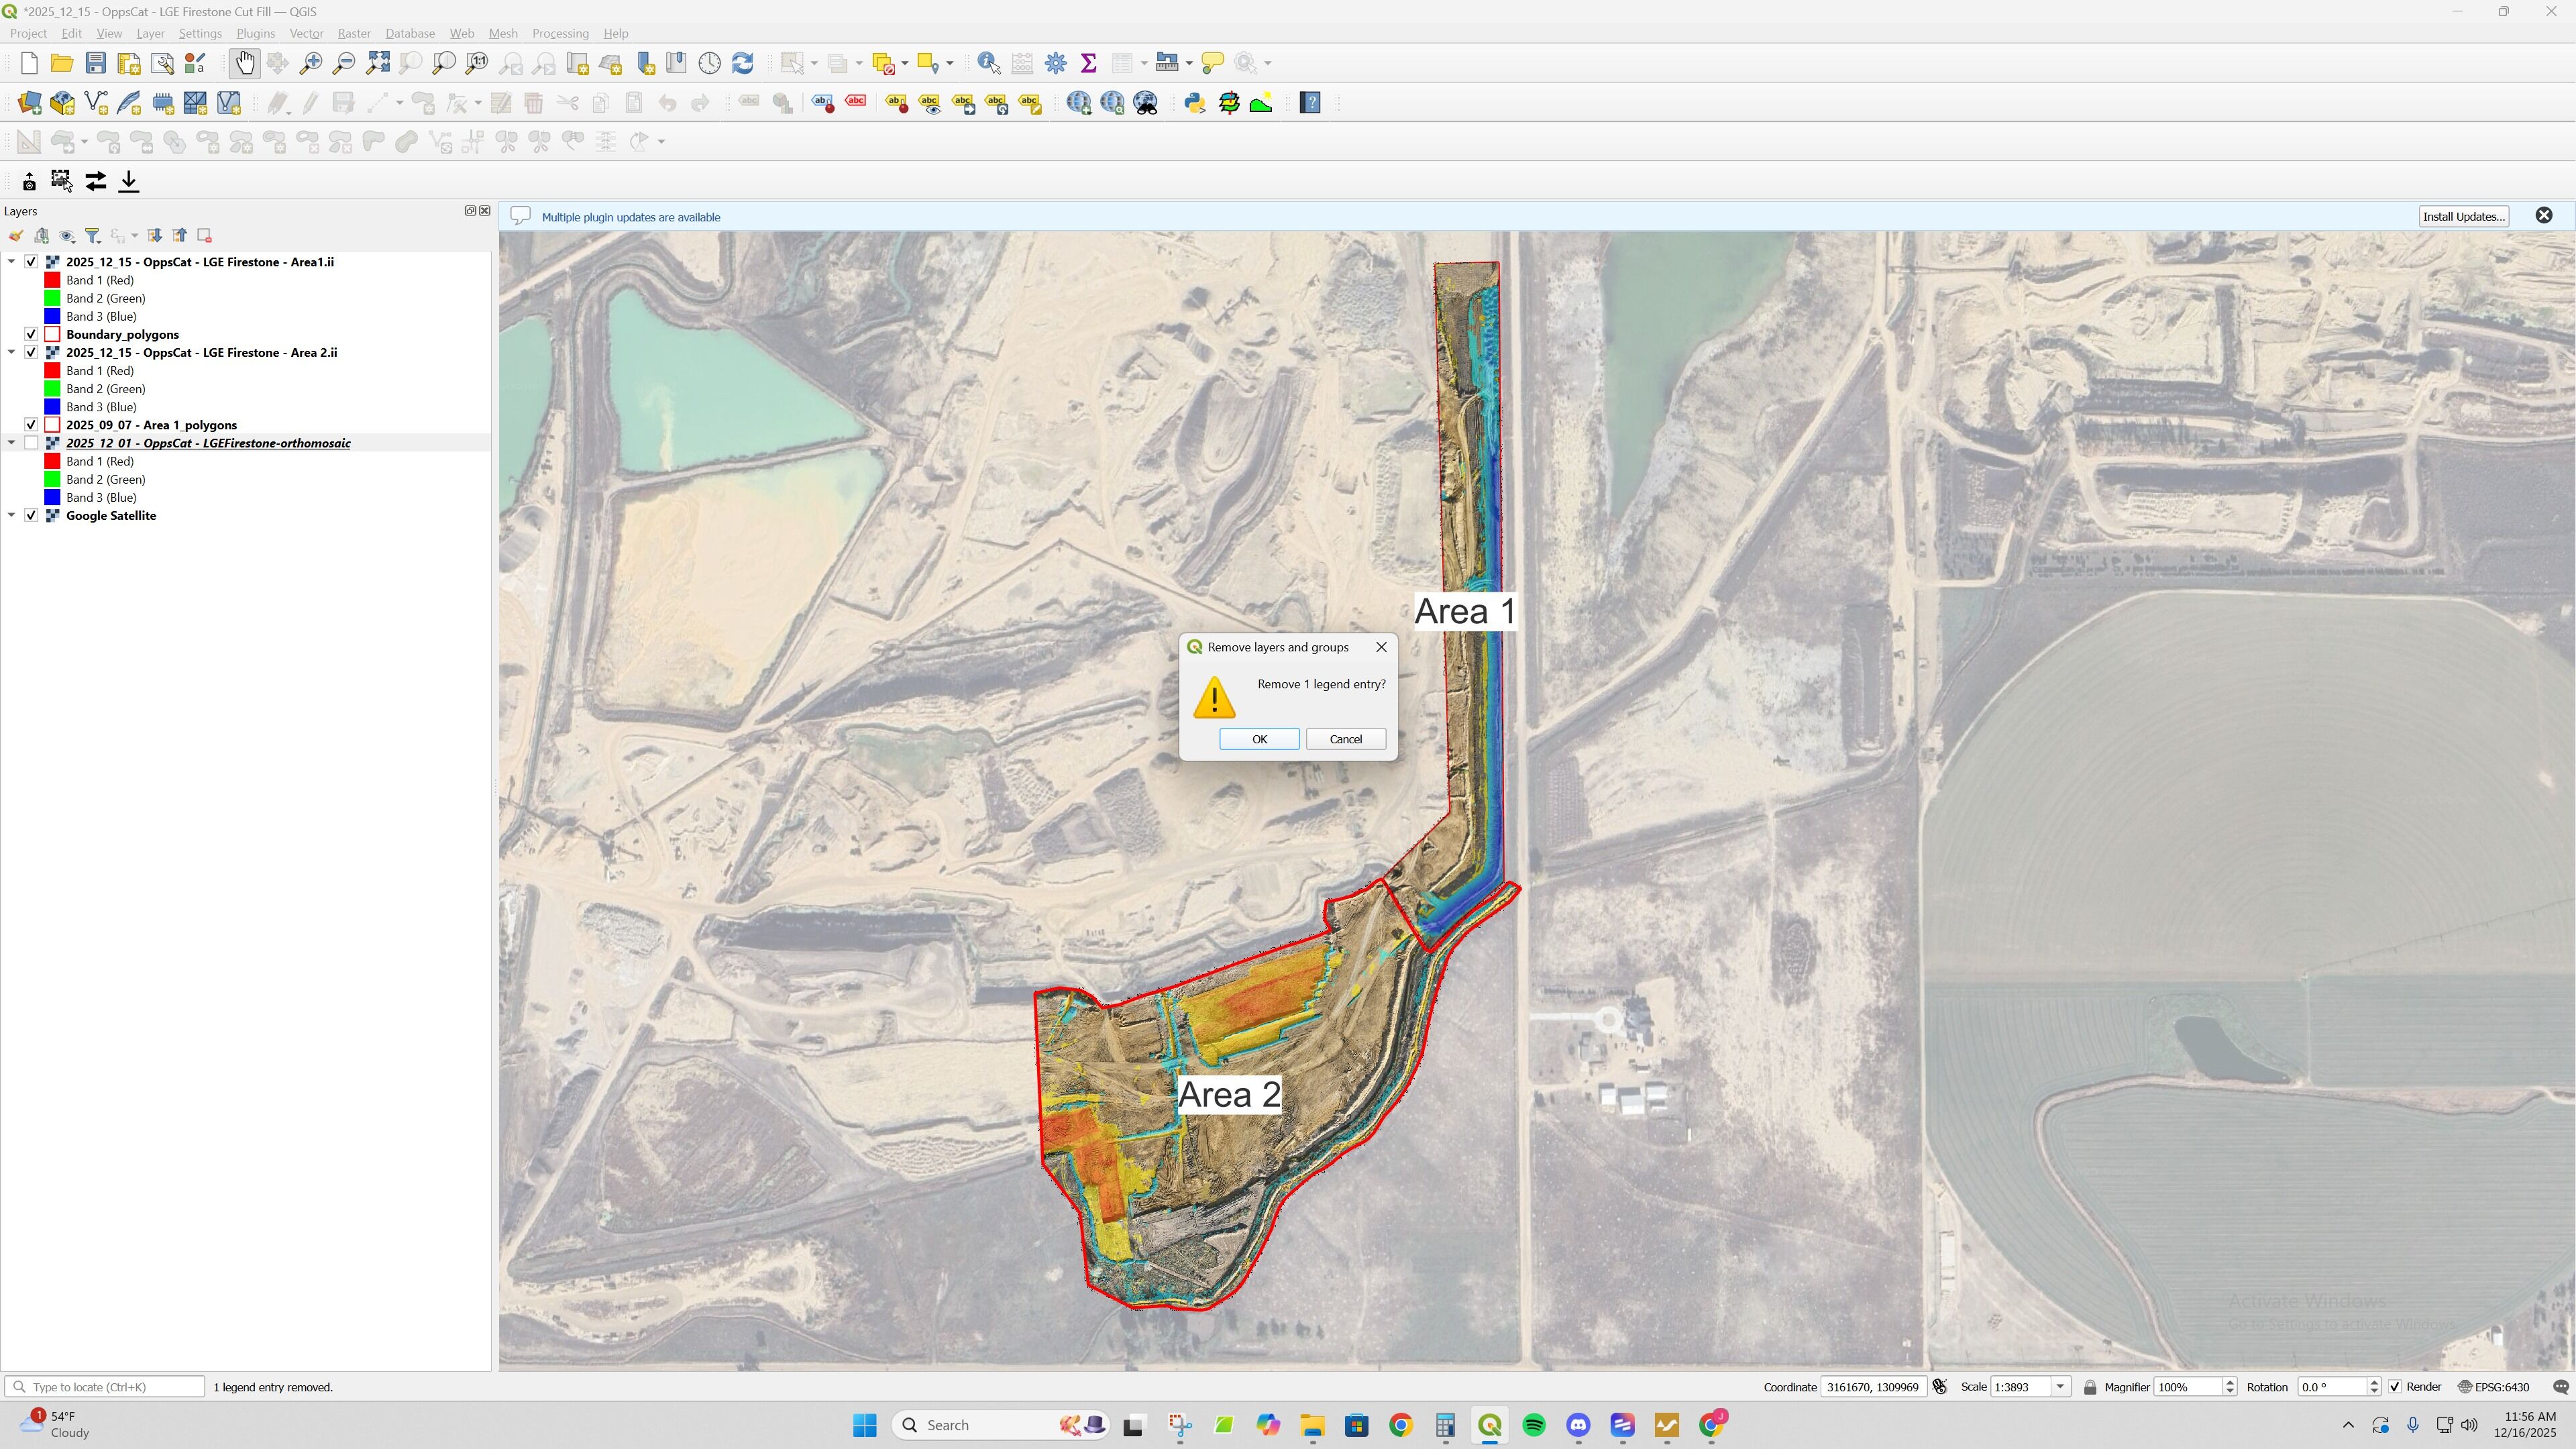Screen dimensions: 2576x1449
Task: Open the Vector menu
Action: pyautogui.click(x=306, y=33)
